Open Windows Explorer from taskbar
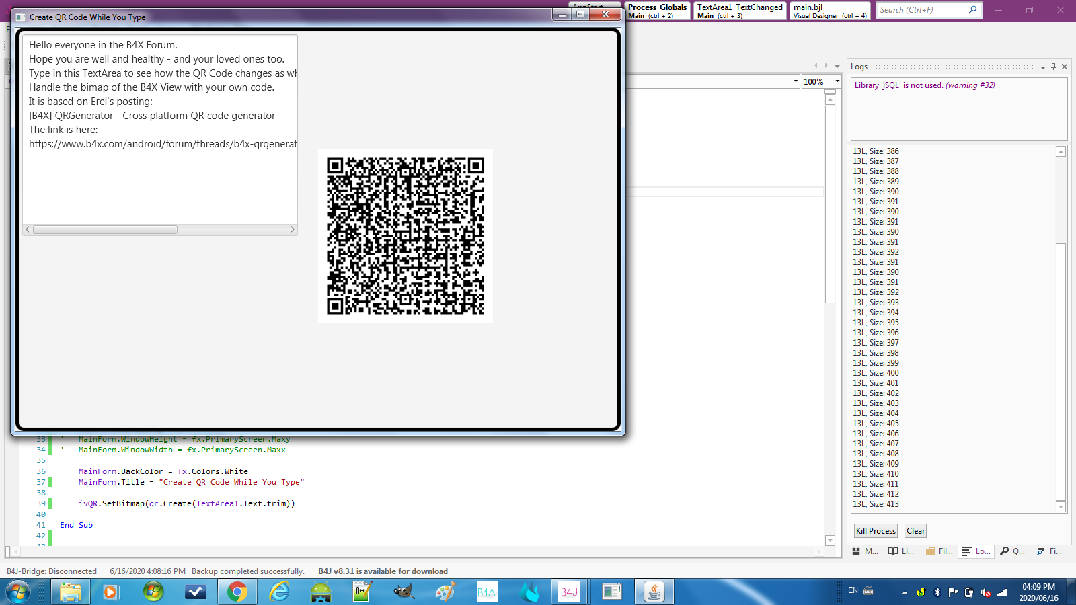This screenshot has width=1076, height=605. (71, 592)
